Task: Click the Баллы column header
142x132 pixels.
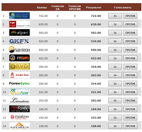Action: click(x=42, y=8)
